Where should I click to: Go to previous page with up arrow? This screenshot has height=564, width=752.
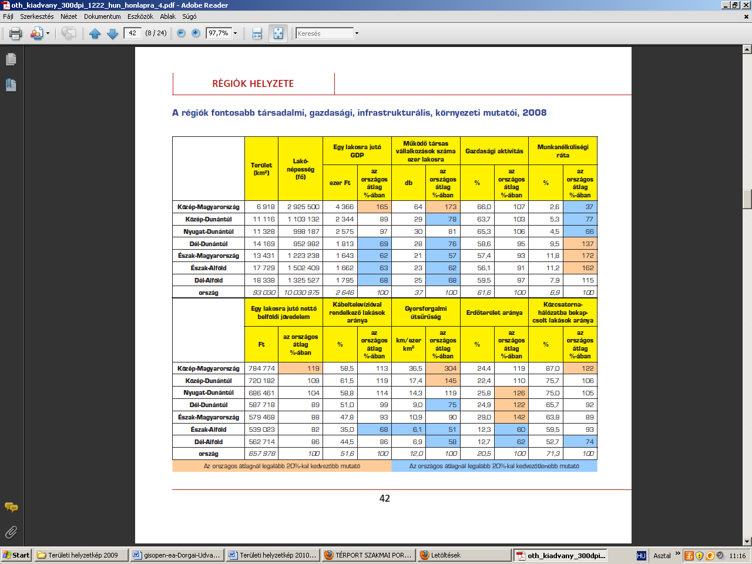coord(95,33)
